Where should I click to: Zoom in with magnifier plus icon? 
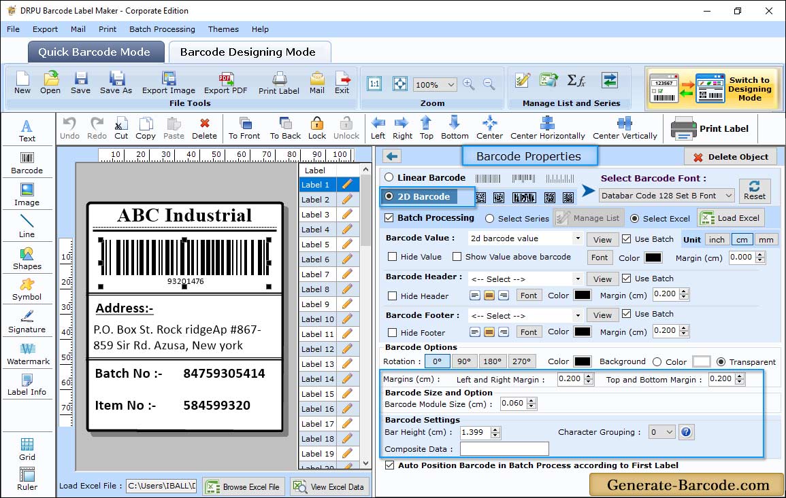[x=469, y=84]
